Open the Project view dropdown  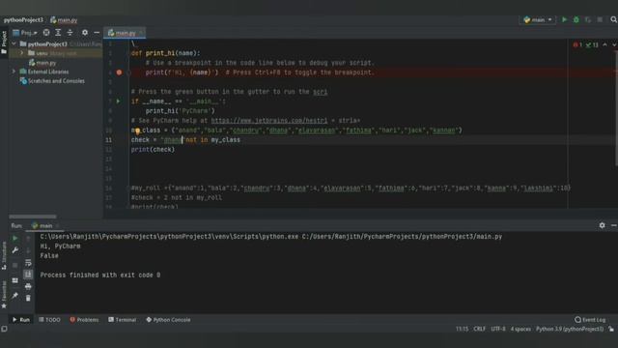click(x=24, y=33)
